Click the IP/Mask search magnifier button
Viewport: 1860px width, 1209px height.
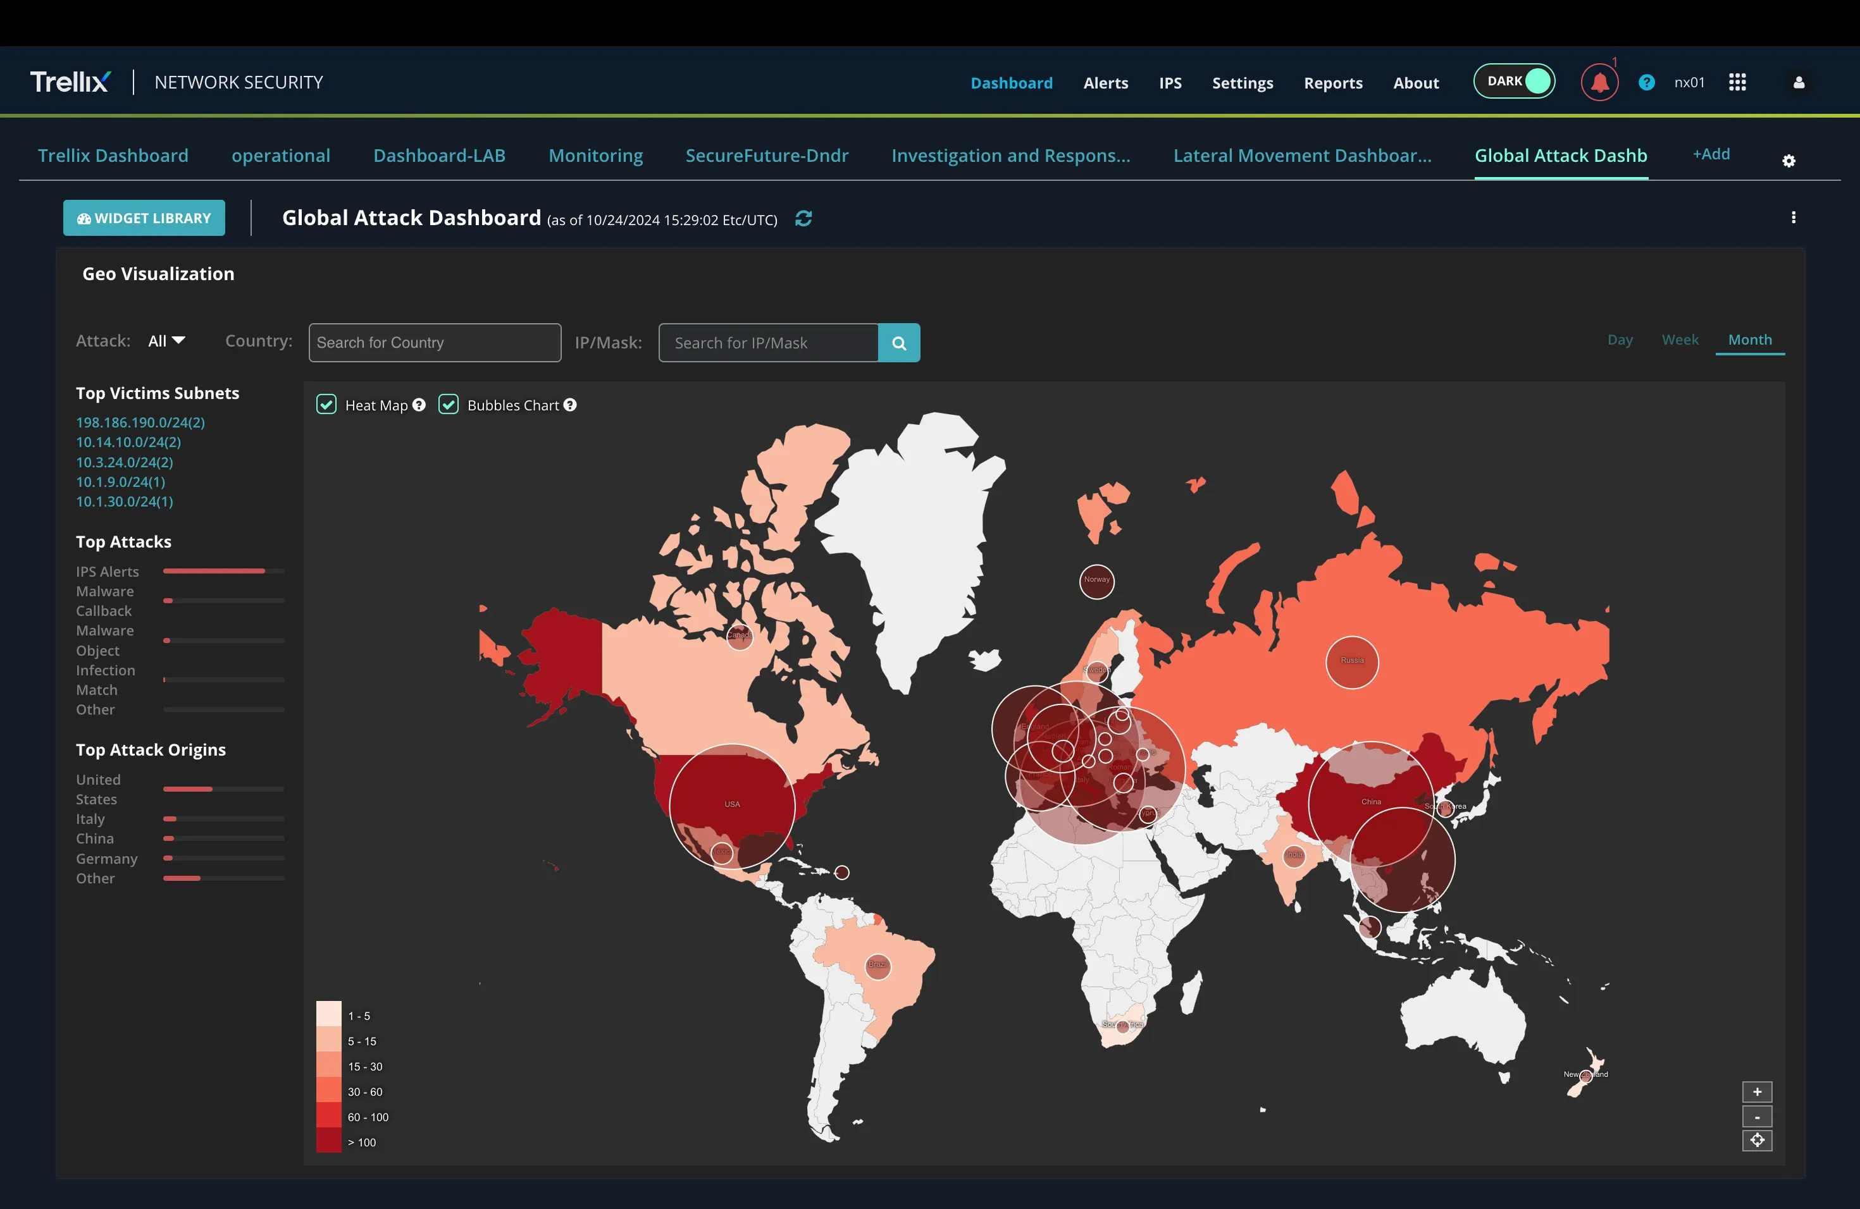coord(899,343)
